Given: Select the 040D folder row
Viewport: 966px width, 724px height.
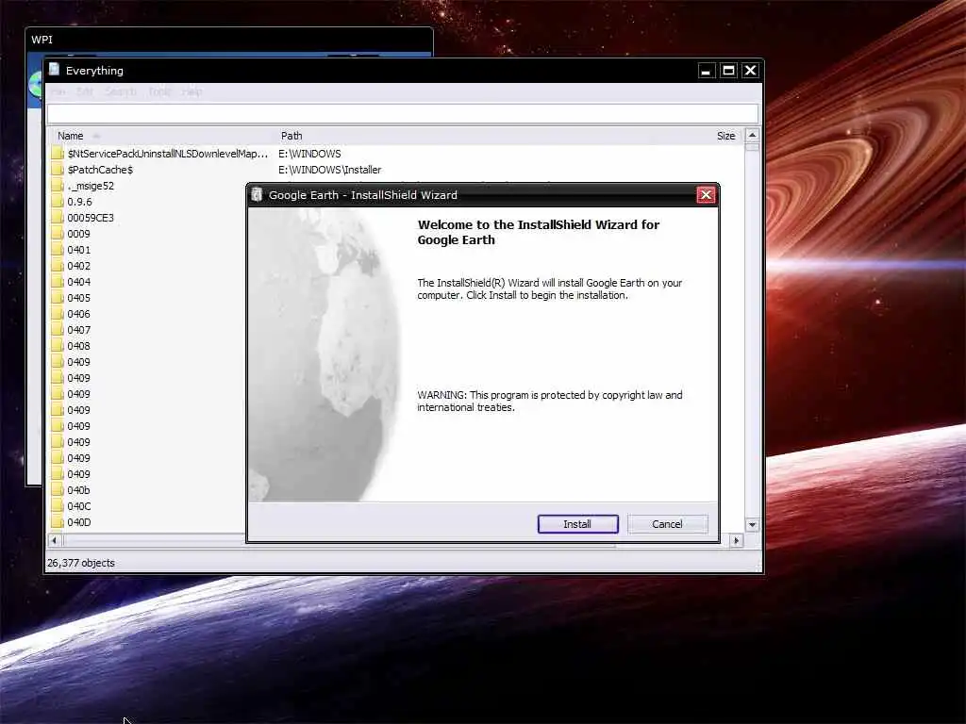Looking at the screenshot, I should point(79,522).
